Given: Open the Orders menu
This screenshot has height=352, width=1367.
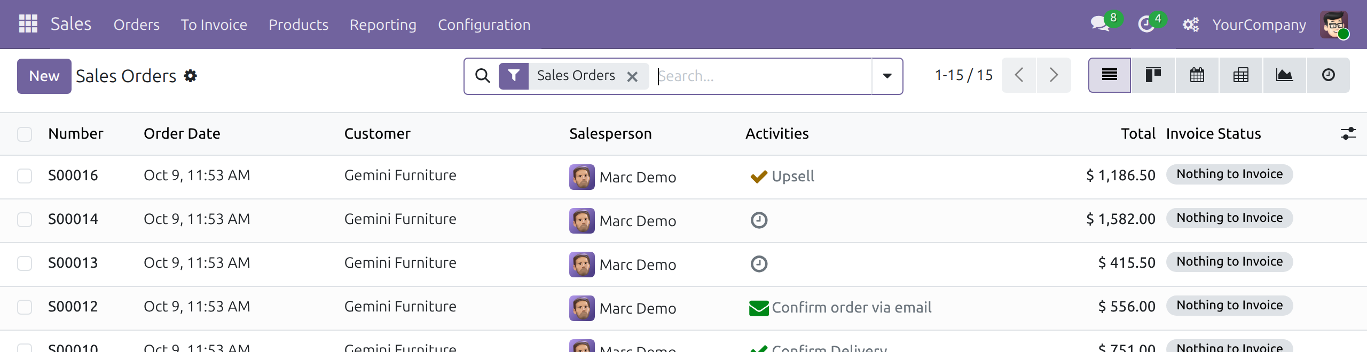Looking at the screenshot, I should click(137, 25).
